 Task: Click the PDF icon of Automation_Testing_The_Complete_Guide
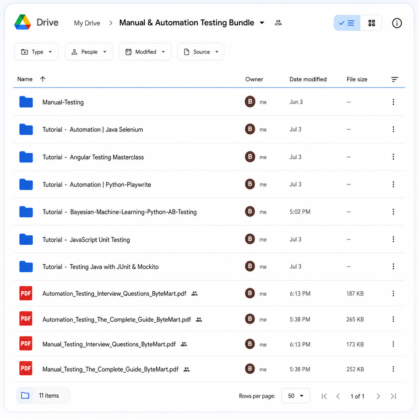click(26, 319)
